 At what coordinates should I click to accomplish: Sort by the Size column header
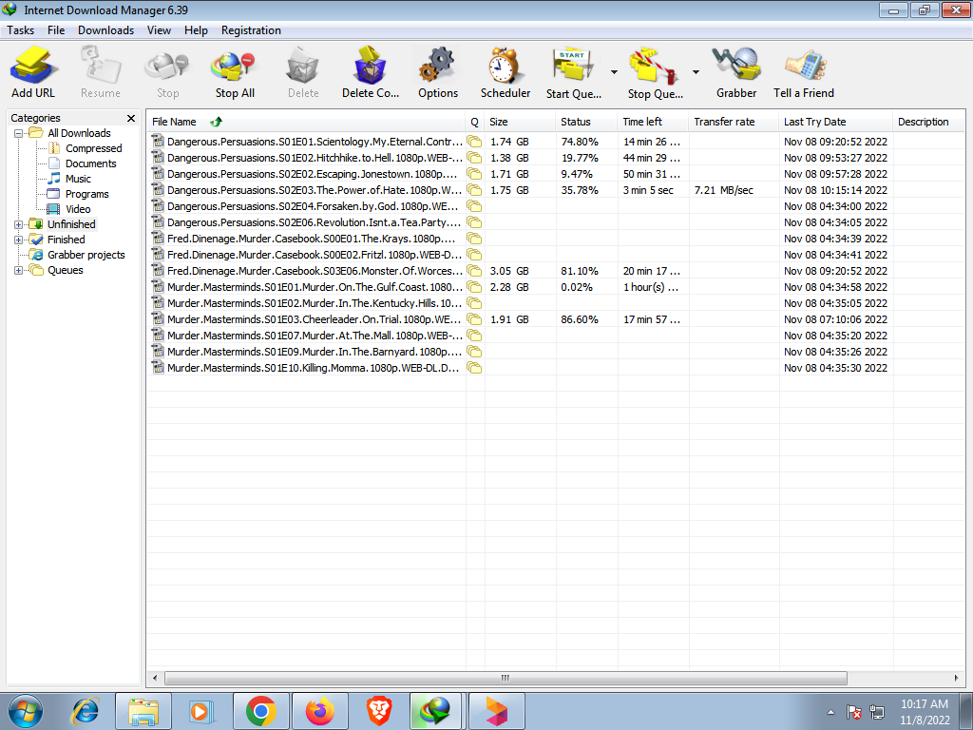pyautogui.click(x=520, y=122)
